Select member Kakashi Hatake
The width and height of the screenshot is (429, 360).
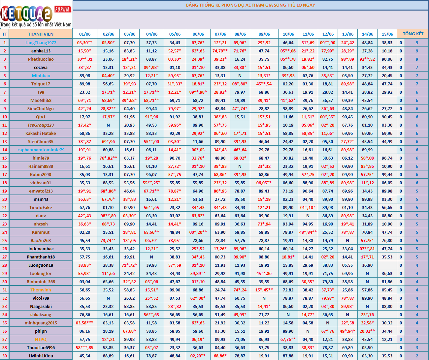pyautogui.click(x=41, y=133)
